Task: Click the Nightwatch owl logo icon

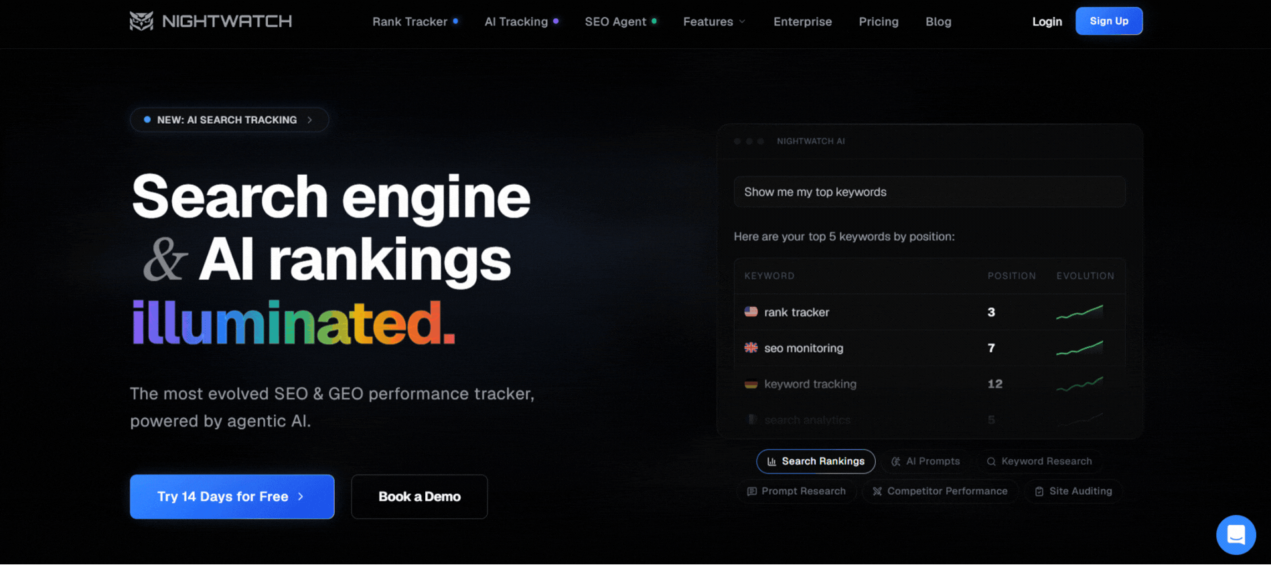Action: 141,21
